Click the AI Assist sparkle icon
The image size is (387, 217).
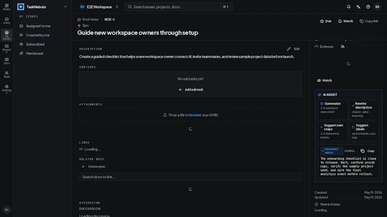[320, 95]
